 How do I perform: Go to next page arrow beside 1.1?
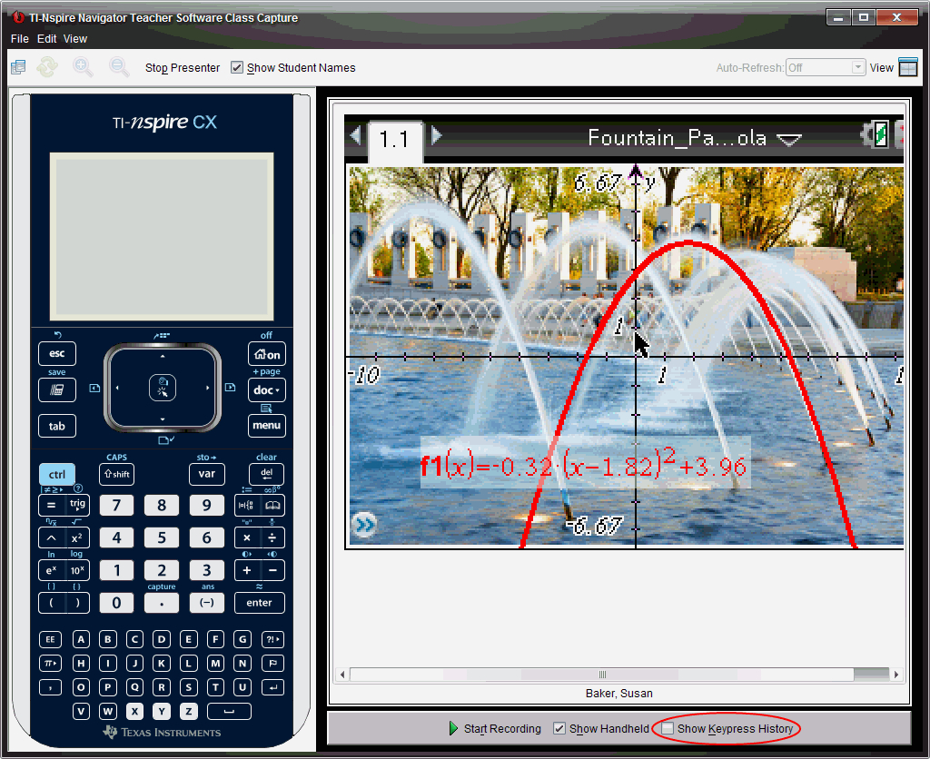[x=437, y=135]
